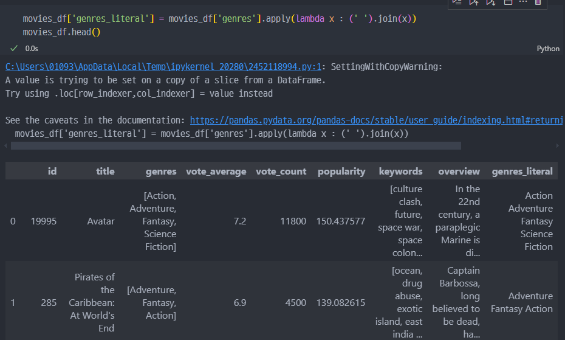
Task: Click the 'Try using .loc' warning line
Action: (x=139, y=94)
